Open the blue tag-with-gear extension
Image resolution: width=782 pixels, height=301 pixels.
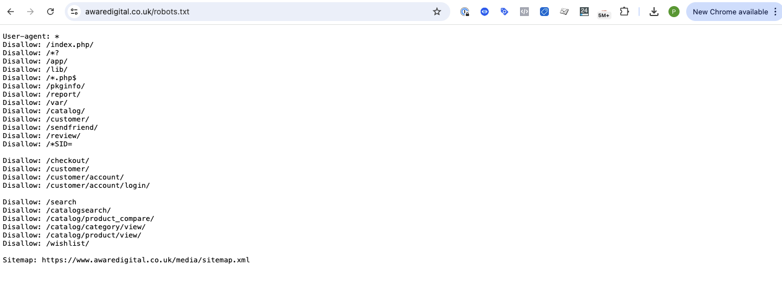(x=505, y=12)
